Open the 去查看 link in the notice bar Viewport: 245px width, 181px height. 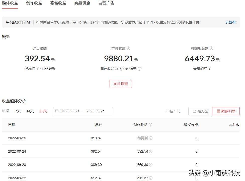coord(230,22)
